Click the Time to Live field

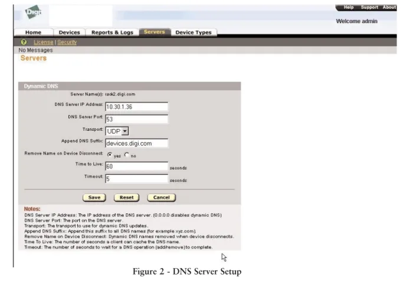point(137,166)
